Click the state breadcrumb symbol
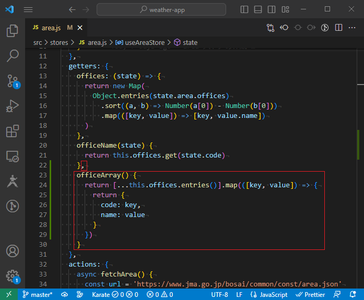The height and width of the screenshot is (300, 364). [x=186, y=43]
